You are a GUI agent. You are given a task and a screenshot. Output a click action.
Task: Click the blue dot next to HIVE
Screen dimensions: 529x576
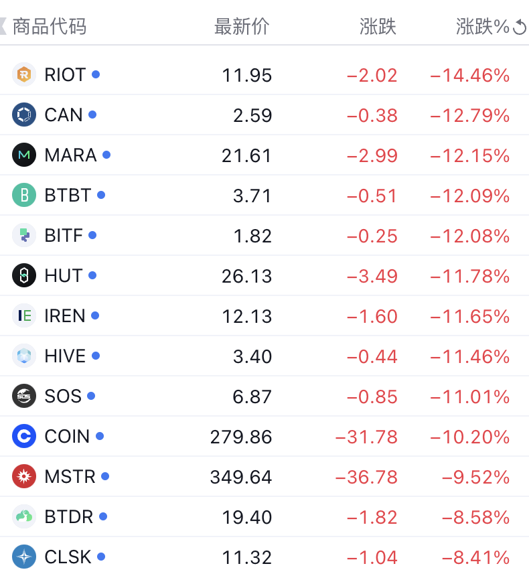coord(96,356)
